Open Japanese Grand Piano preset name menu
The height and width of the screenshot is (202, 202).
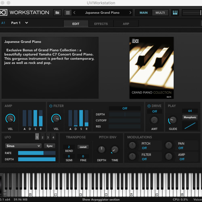tap(102, 13)
